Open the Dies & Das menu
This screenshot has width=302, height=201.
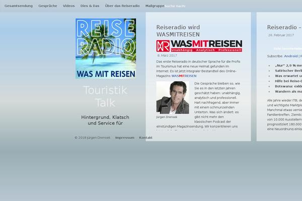tap(90, 6)
